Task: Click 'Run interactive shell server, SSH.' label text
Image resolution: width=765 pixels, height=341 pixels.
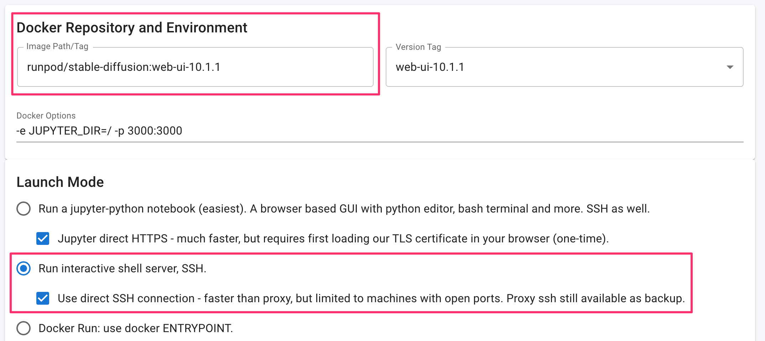Action: tap(122, 268)
